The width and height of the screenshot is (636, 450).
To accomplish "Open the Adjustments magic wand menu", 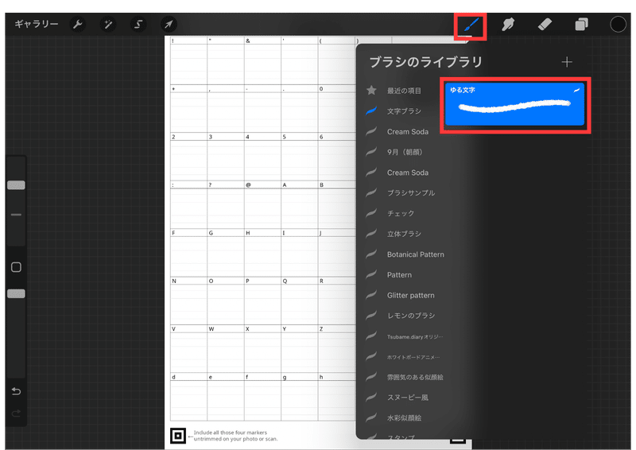I will (108, 25).
